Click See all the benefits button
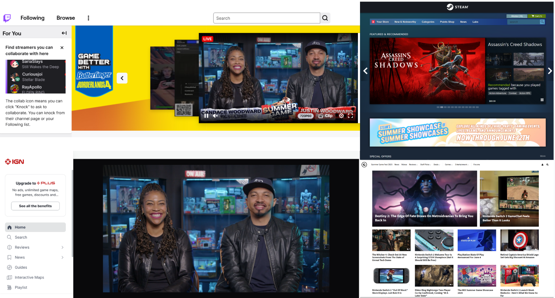Viewport: 555px width, 298px height. 35,206
